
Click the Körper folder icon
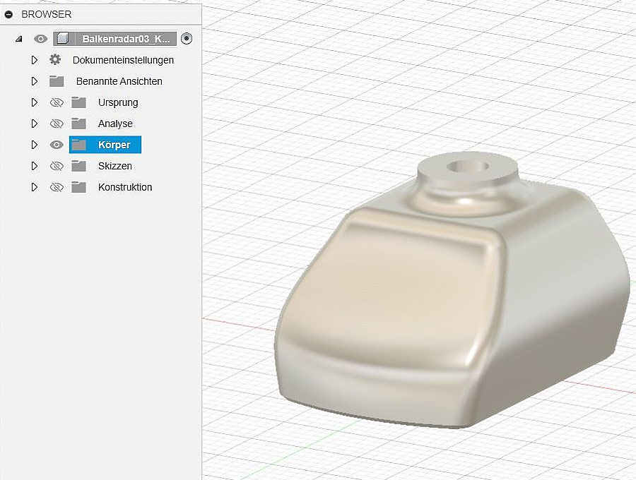click(x=78, y=145)
